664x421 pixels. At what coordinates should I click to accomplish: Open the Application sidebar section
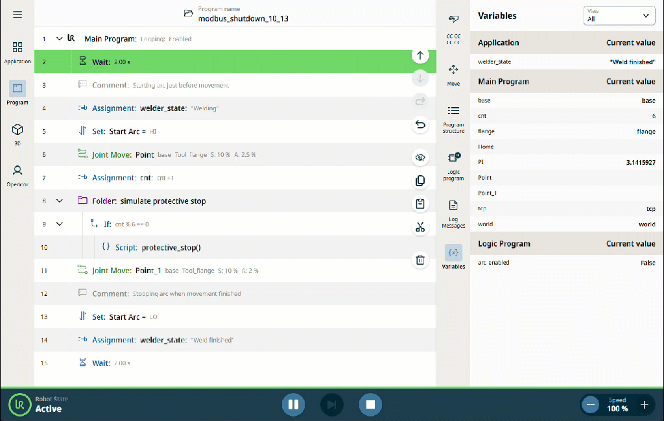(x=18, y=53)
